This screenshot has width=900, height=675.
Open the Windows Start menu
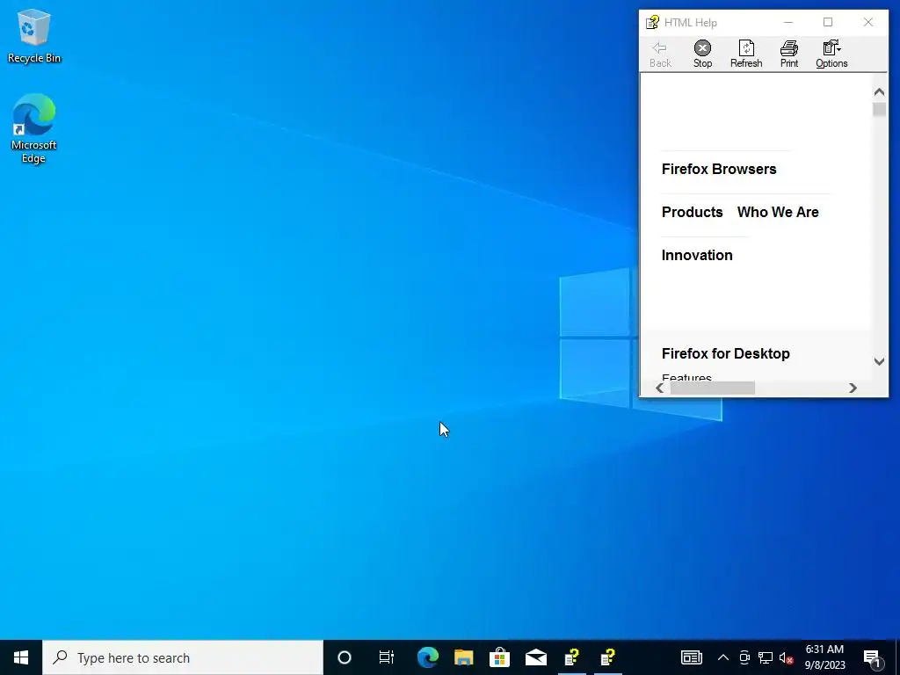pyautogui.click(x=21, y=657)
